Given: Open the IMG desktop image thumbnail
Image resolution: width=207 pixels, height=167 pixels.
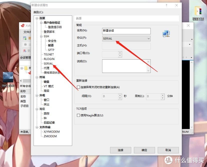Looking at the screenshot, I should (8, 77).
